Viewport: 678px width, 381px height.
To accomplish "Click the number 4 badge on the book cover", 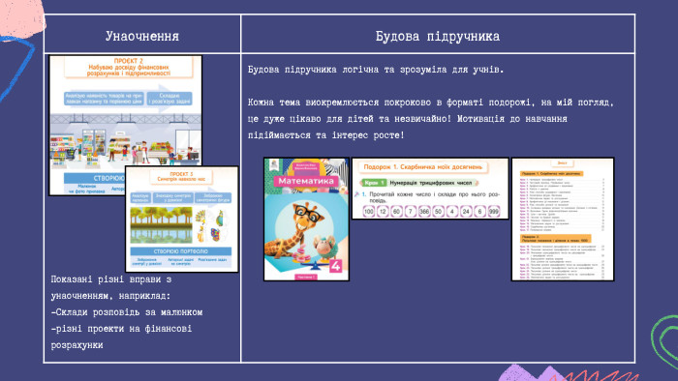I will tap(335, 266).
